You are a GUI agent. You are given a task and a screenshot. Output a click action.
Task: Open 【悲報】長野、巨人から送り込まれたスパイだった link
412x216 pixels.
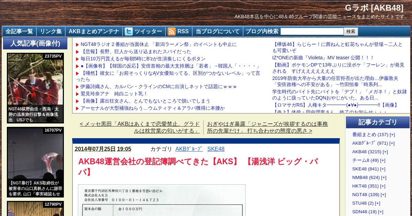[x=136, y=51]
